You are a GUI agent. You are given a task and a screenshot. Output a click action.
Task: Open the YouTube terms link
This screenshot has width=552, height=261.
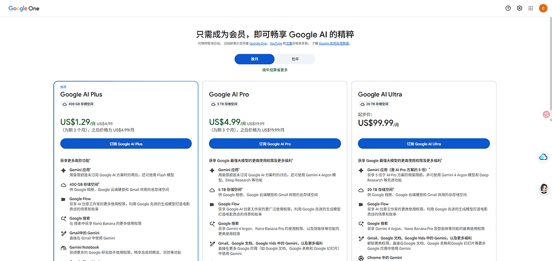click(x=275, y=44)
